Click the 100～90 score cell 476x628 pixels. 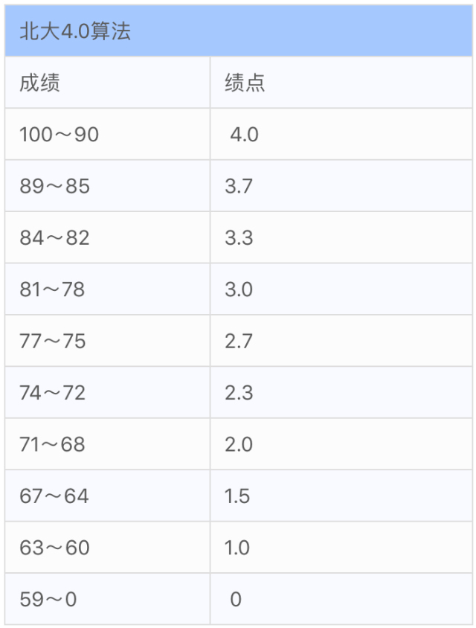click(x=107, y=134)
